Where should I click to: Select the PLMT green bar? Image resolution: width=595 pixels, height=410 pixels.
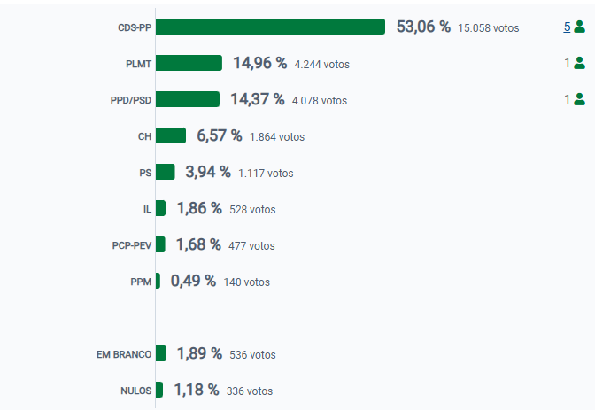(189, 63)
